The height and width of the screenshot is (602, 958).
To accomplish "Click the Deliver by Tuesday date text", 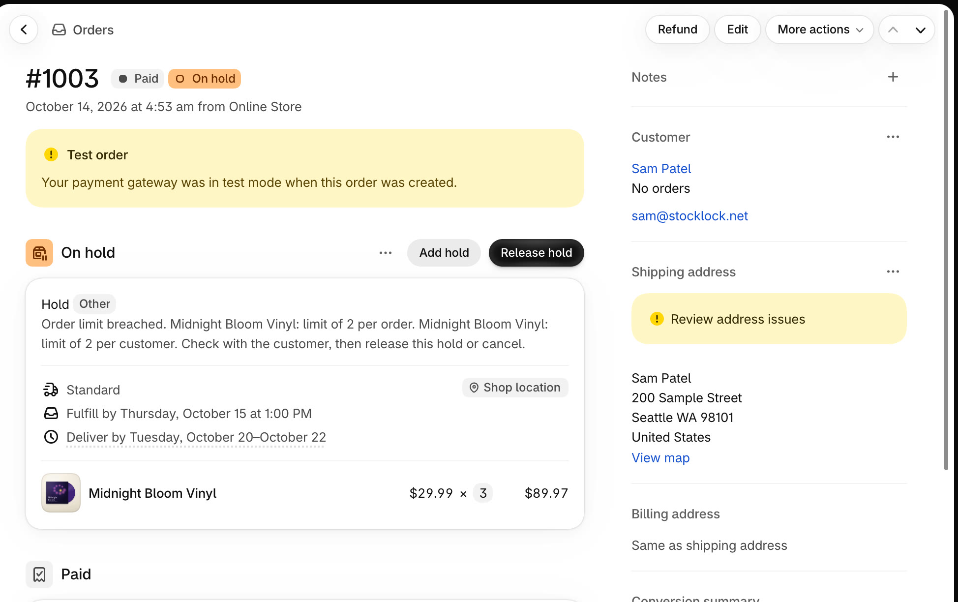I will [x=196, y=437].
